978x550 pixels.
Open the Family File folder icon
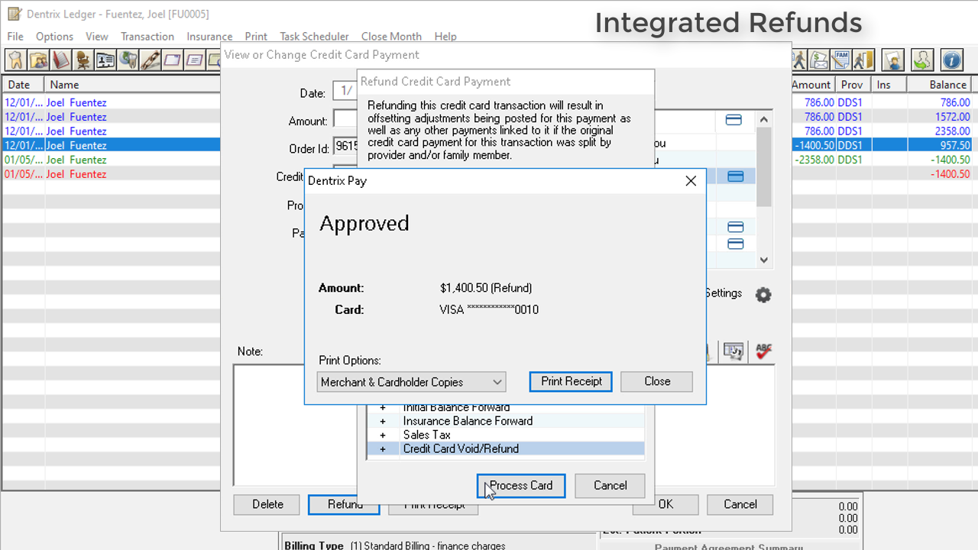click(x=38, y=60)
